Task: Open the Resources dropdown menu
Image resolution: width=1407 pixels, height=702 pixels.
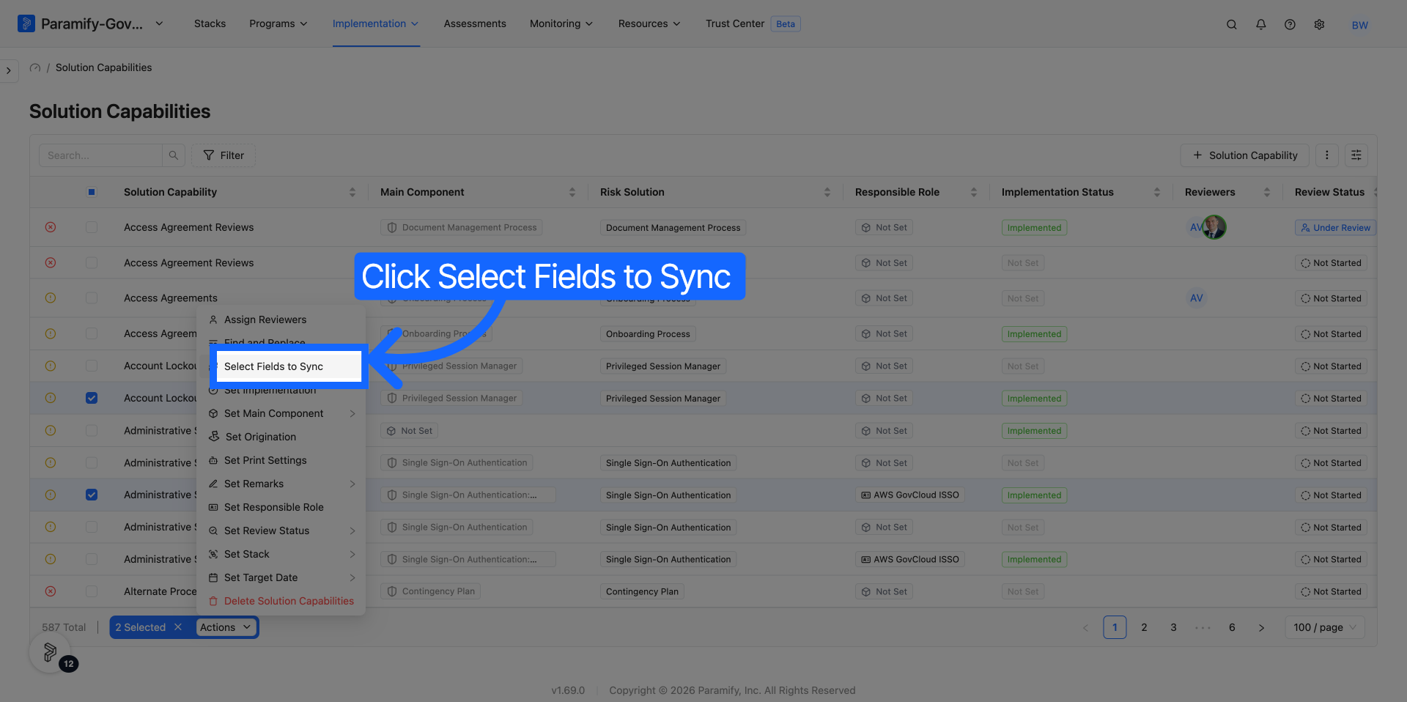Action: click(649, 23)
